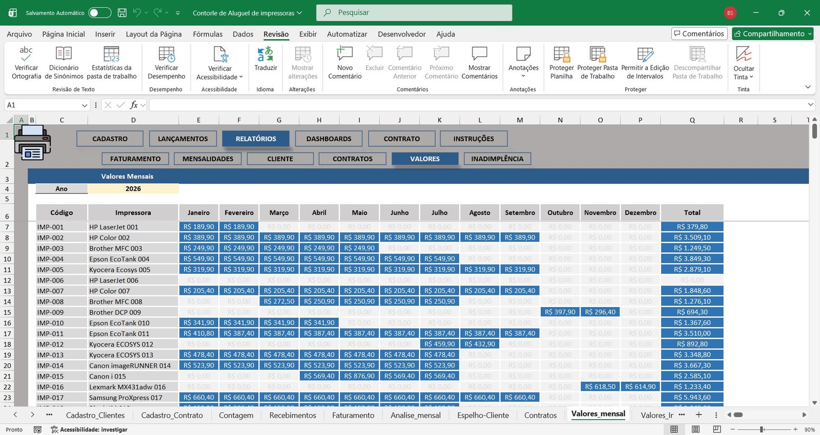Click the Pesquisar search box
Image resolution: width=820 pixels, height=435 pixels.
coord(414,13)
